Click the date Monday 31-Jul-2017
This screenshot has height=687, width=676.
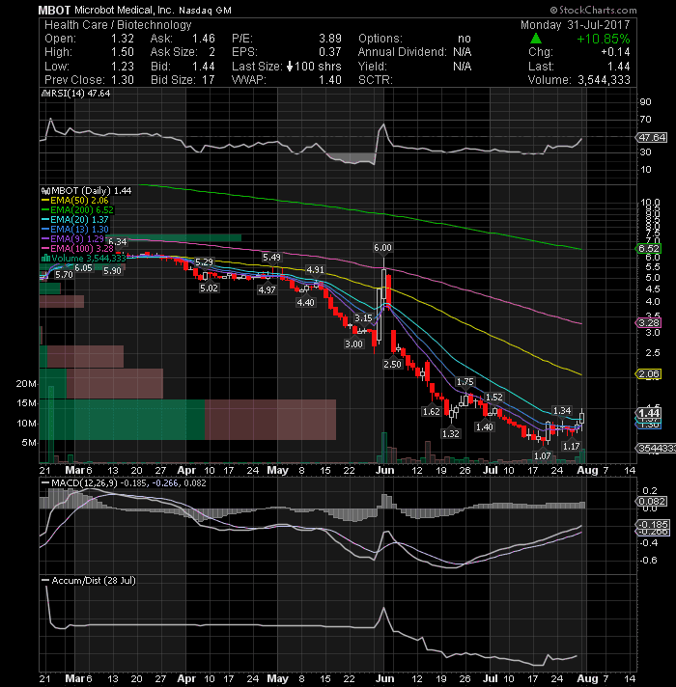[x=575, y=25]
